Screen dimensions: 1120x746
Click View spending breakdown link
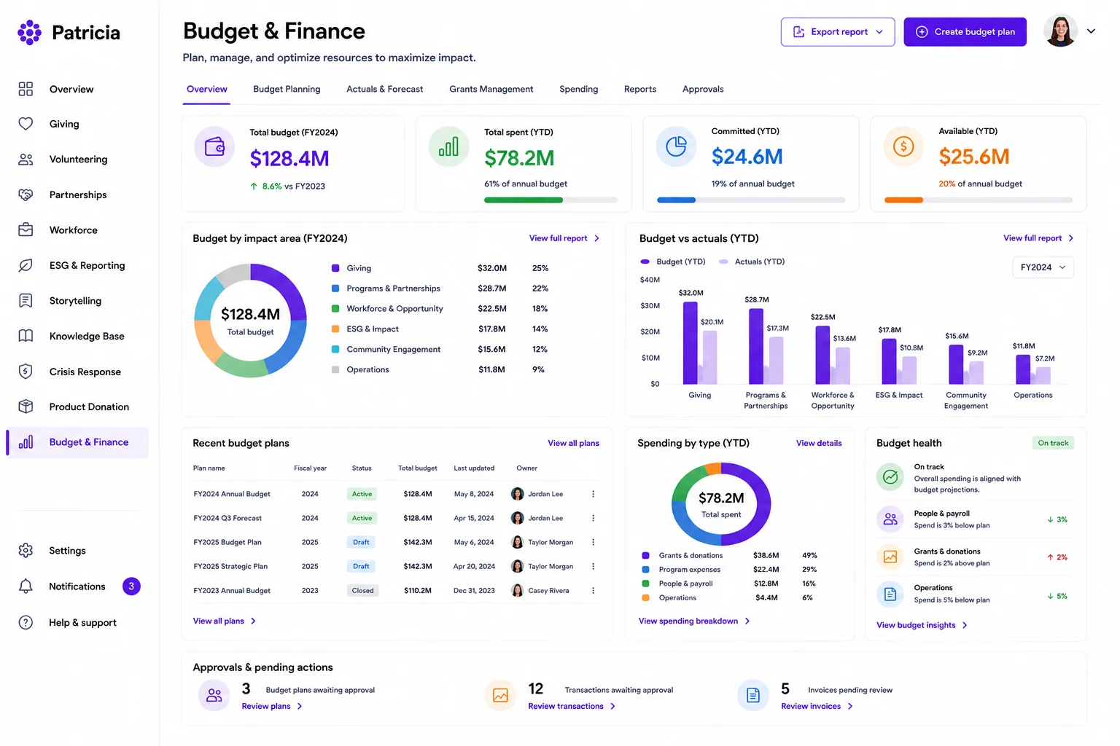click(x=694, y=621)
